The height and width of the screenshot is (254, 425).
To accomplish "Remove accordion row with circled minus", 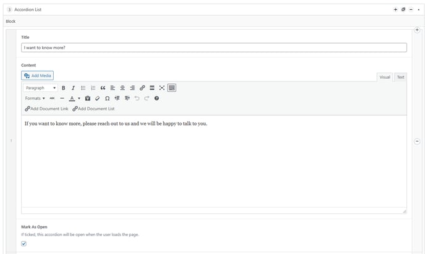I will 417,141.
